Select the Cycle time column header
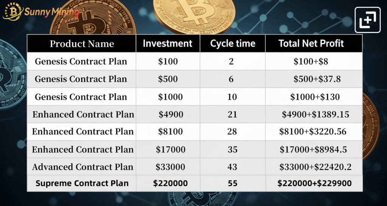 [232, 44]
